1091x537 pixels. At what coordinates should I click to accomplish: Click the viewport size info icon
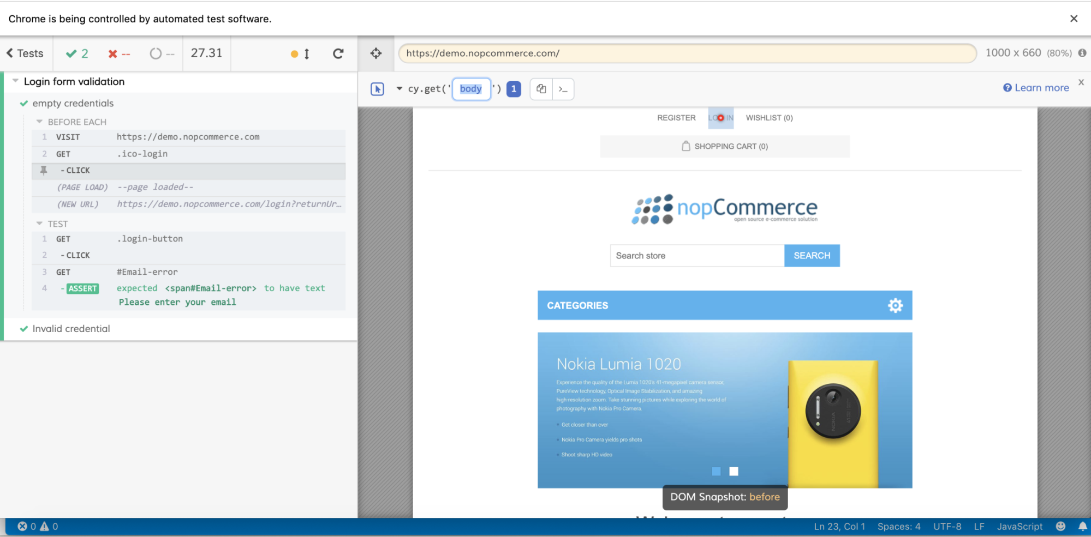click(x=1083, y=53)
